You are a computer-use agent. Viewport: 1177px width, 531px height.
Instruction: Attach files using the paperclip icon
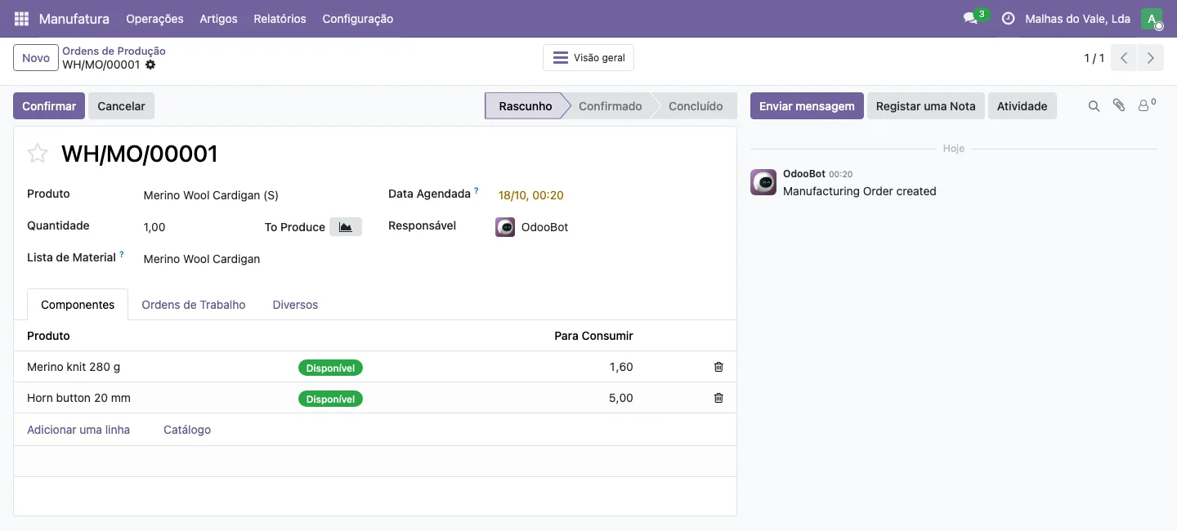coord(1119,106)
